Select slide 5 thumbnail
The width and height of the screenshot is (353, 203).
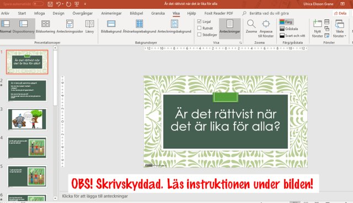[27, 176]
